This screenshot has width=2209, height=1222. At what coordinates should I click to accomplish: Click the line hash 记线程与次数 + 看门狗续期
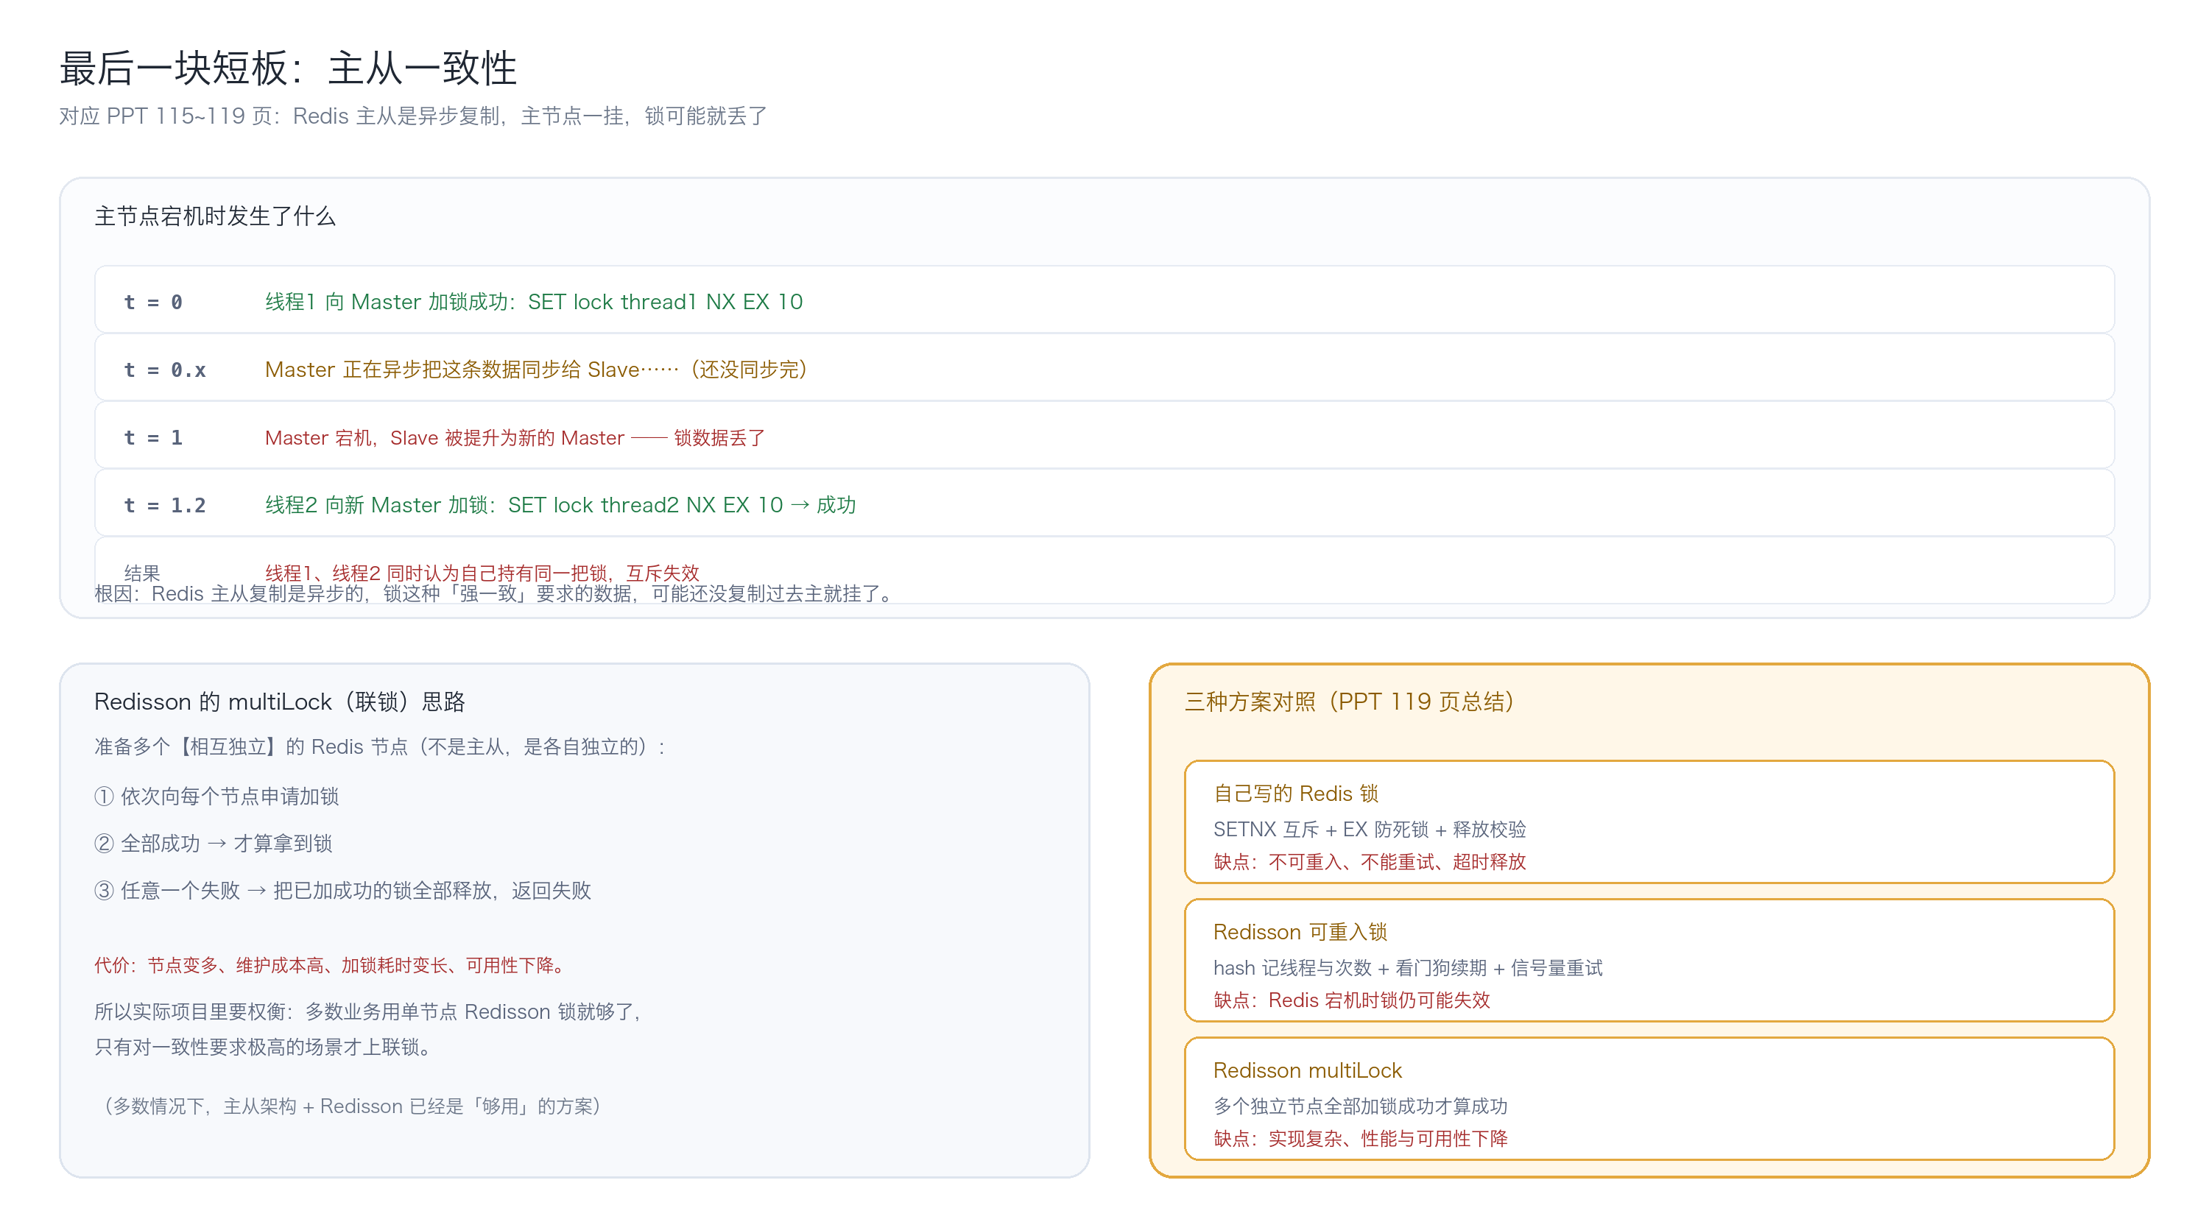1407,968
